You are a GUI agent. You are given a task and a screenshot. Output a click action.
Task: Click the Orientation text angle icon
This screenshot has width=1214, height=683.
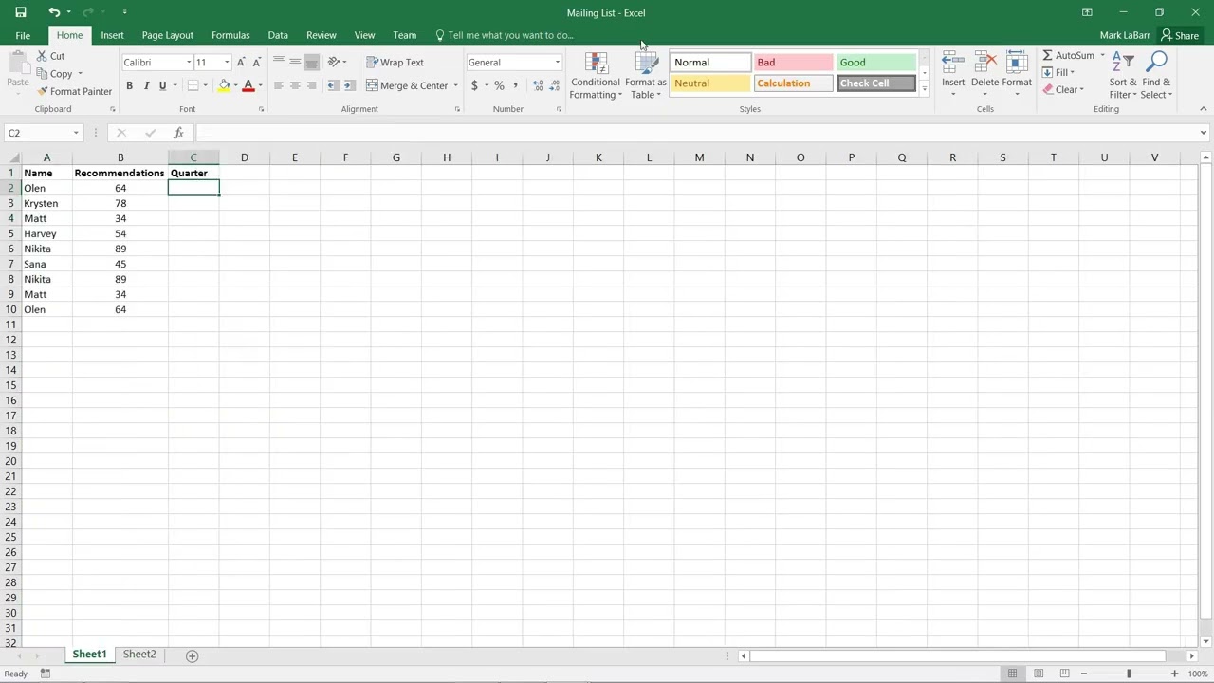tap(333, 63)
